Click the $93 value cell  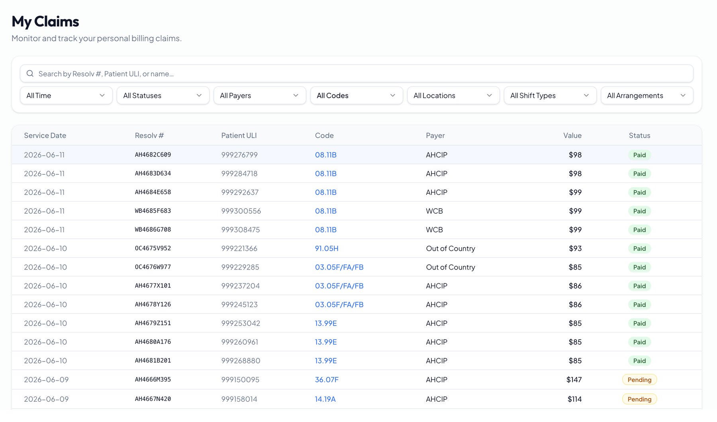575,248
